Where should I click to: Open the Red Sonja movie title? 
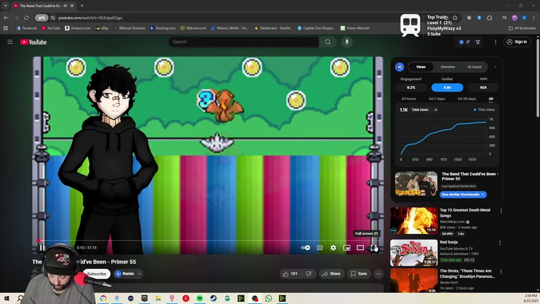click(x=449, y=242)
